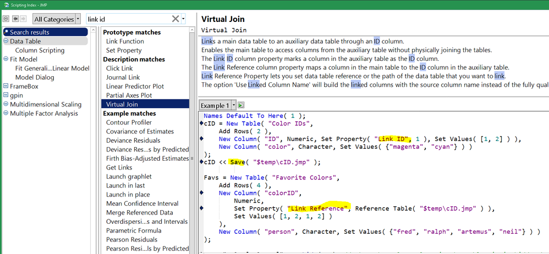
Task: Click the gpin category icon
Action: [6, 95]
